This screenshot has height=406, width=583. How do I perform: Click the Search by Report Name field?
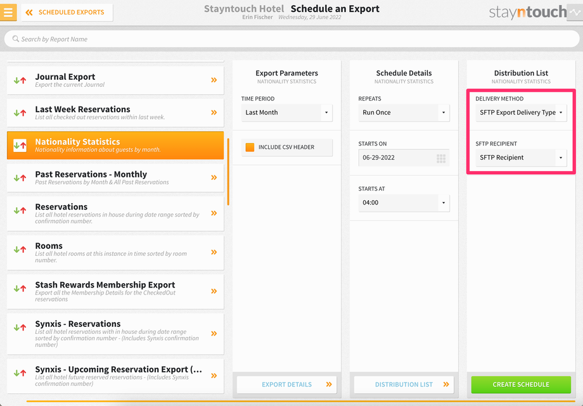pyautogui.click(x=291, y=39)
